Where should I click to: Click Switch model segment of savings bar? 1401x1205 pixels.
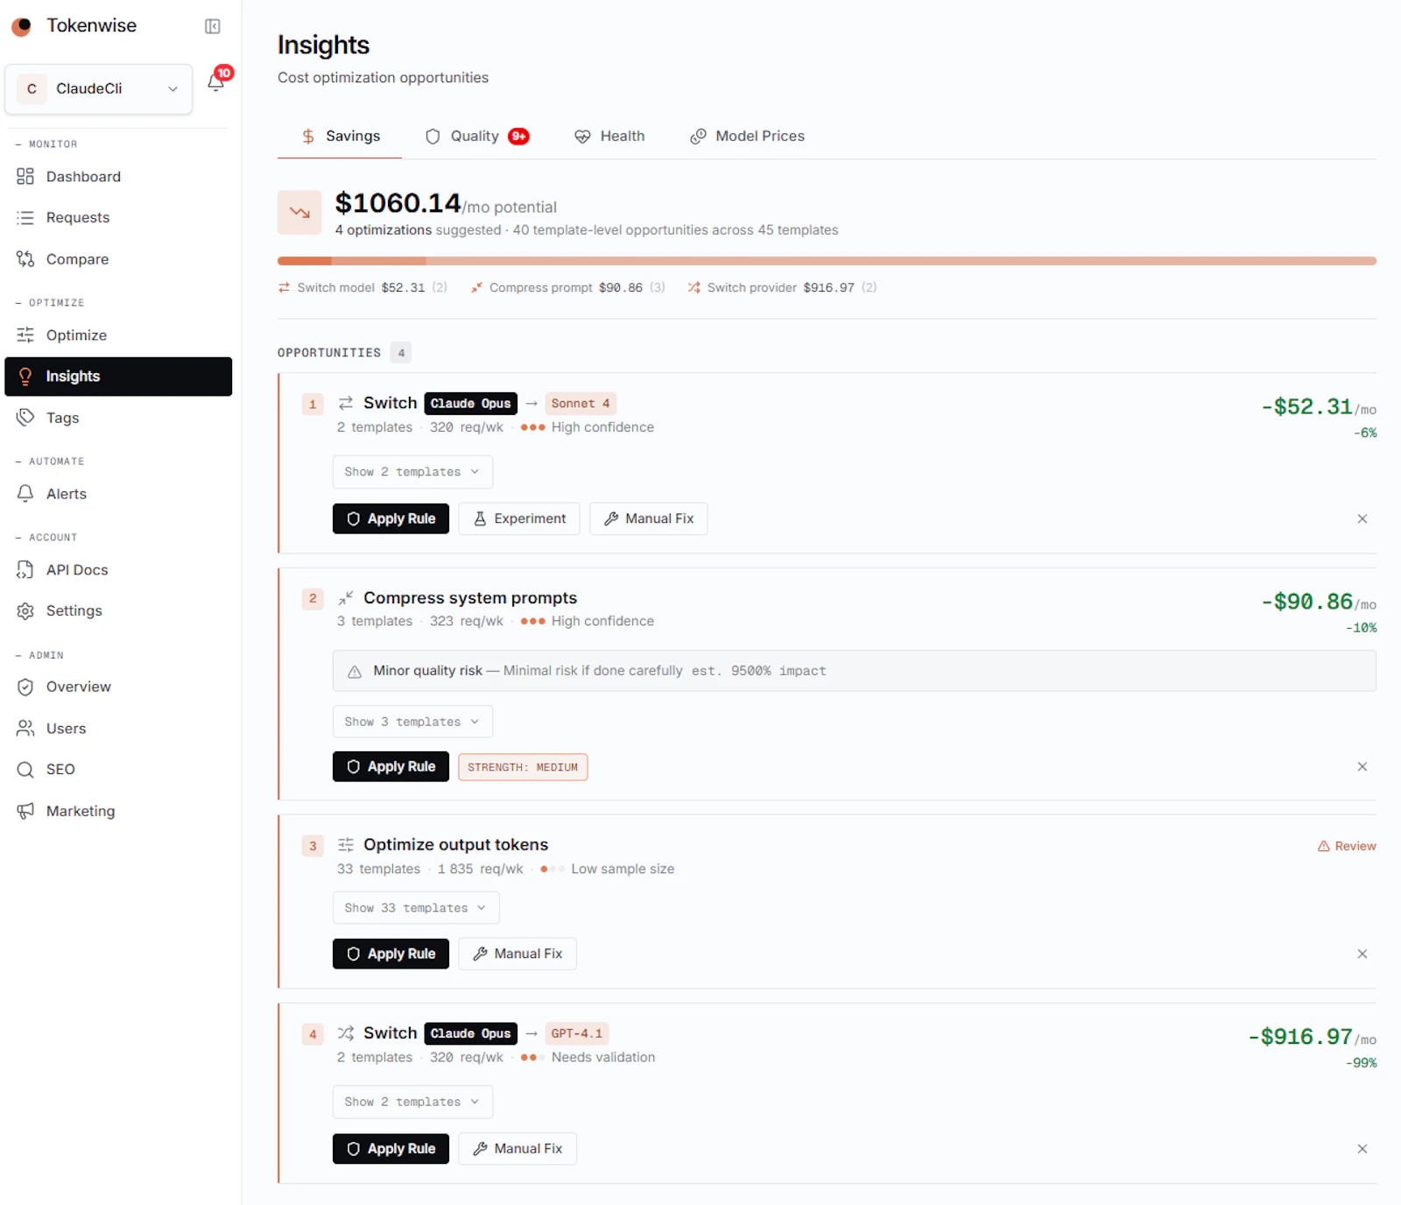pos(305,261)
